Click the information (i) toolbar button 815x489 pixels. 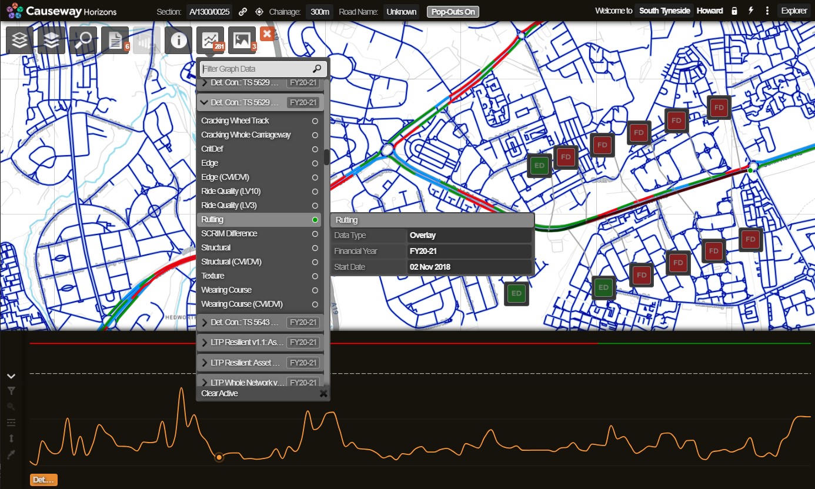[x=178, y=40]
